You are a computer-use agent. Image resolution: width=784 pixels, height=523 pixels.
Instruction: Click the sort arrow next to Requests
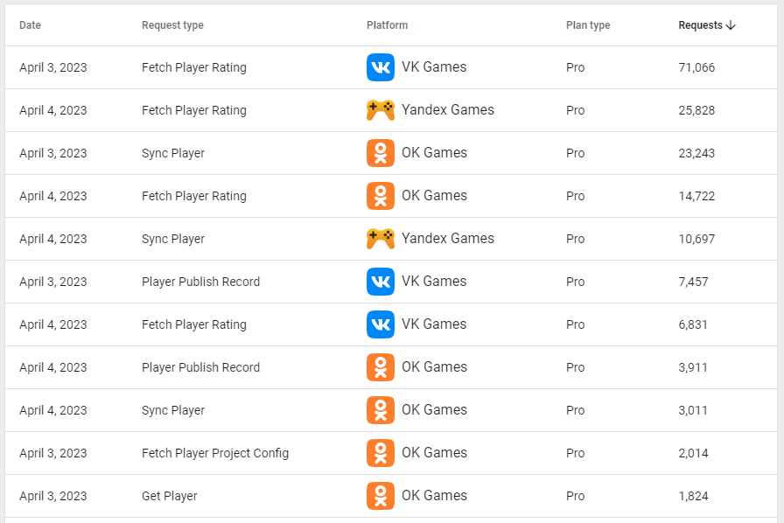pos(731,25)
